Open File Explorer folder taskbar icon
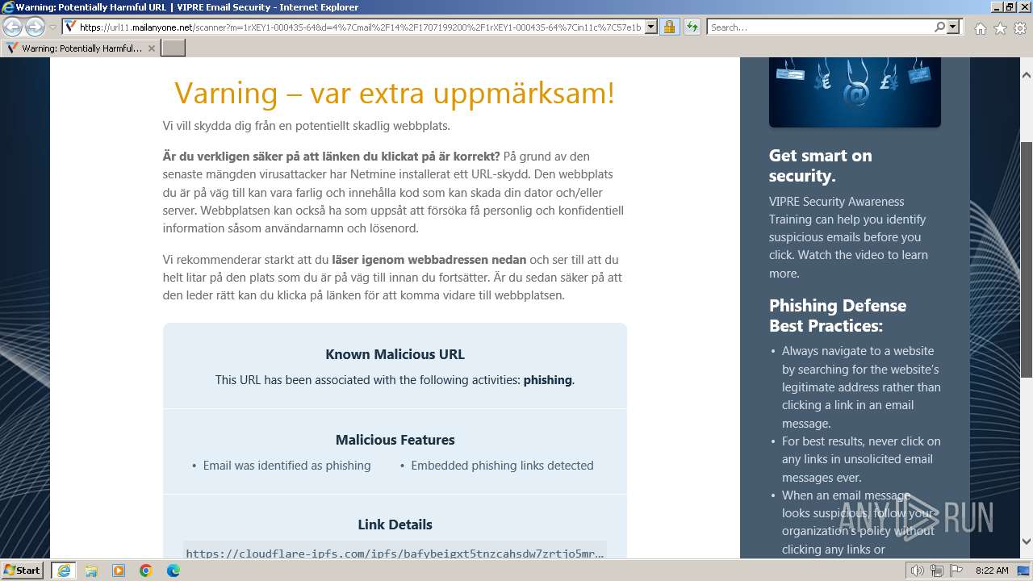The height and width of the screenshot is (581, 1033). click(x=91, y=571)
